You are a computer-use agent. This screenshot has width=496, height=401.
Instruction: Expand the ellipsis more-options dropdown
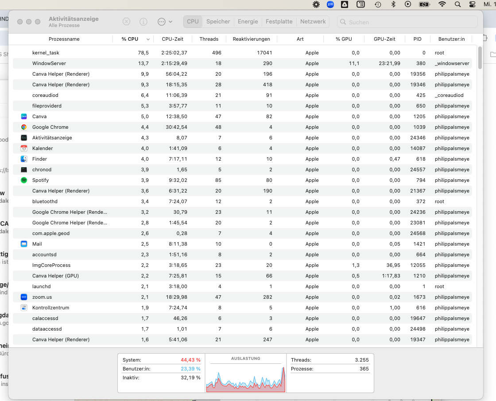[165, 22]
